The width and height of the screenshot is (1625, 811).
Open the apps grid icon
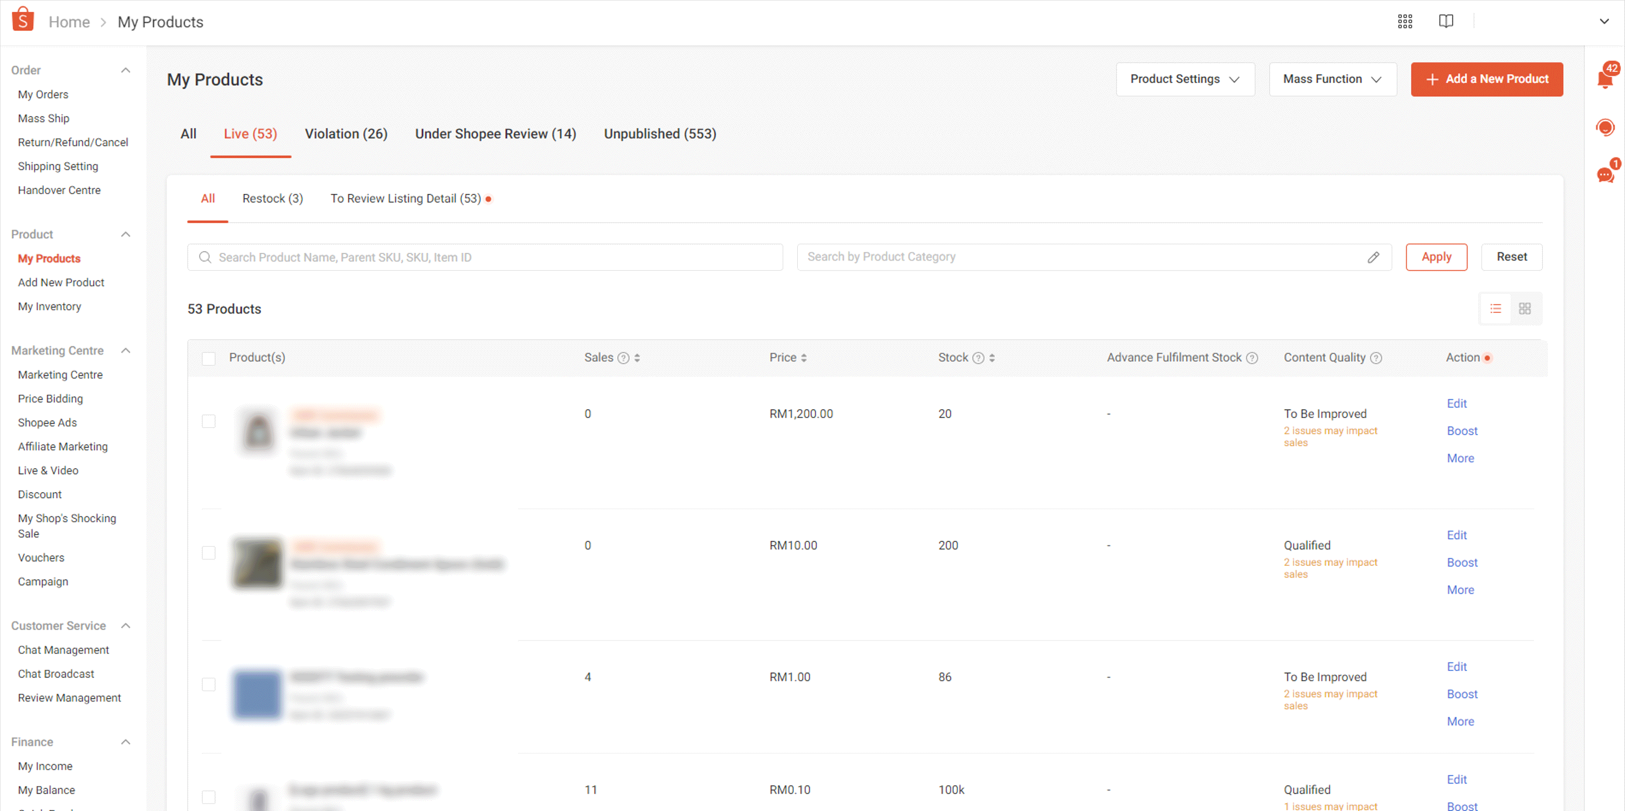(1405, 21)
